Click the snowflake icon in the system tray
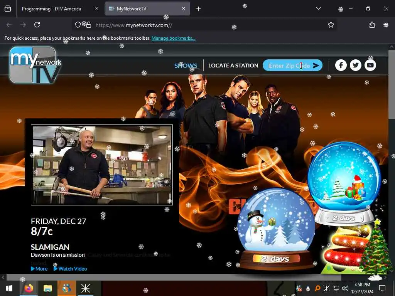This screenshot has width=395, height=296. click(326, 288)
